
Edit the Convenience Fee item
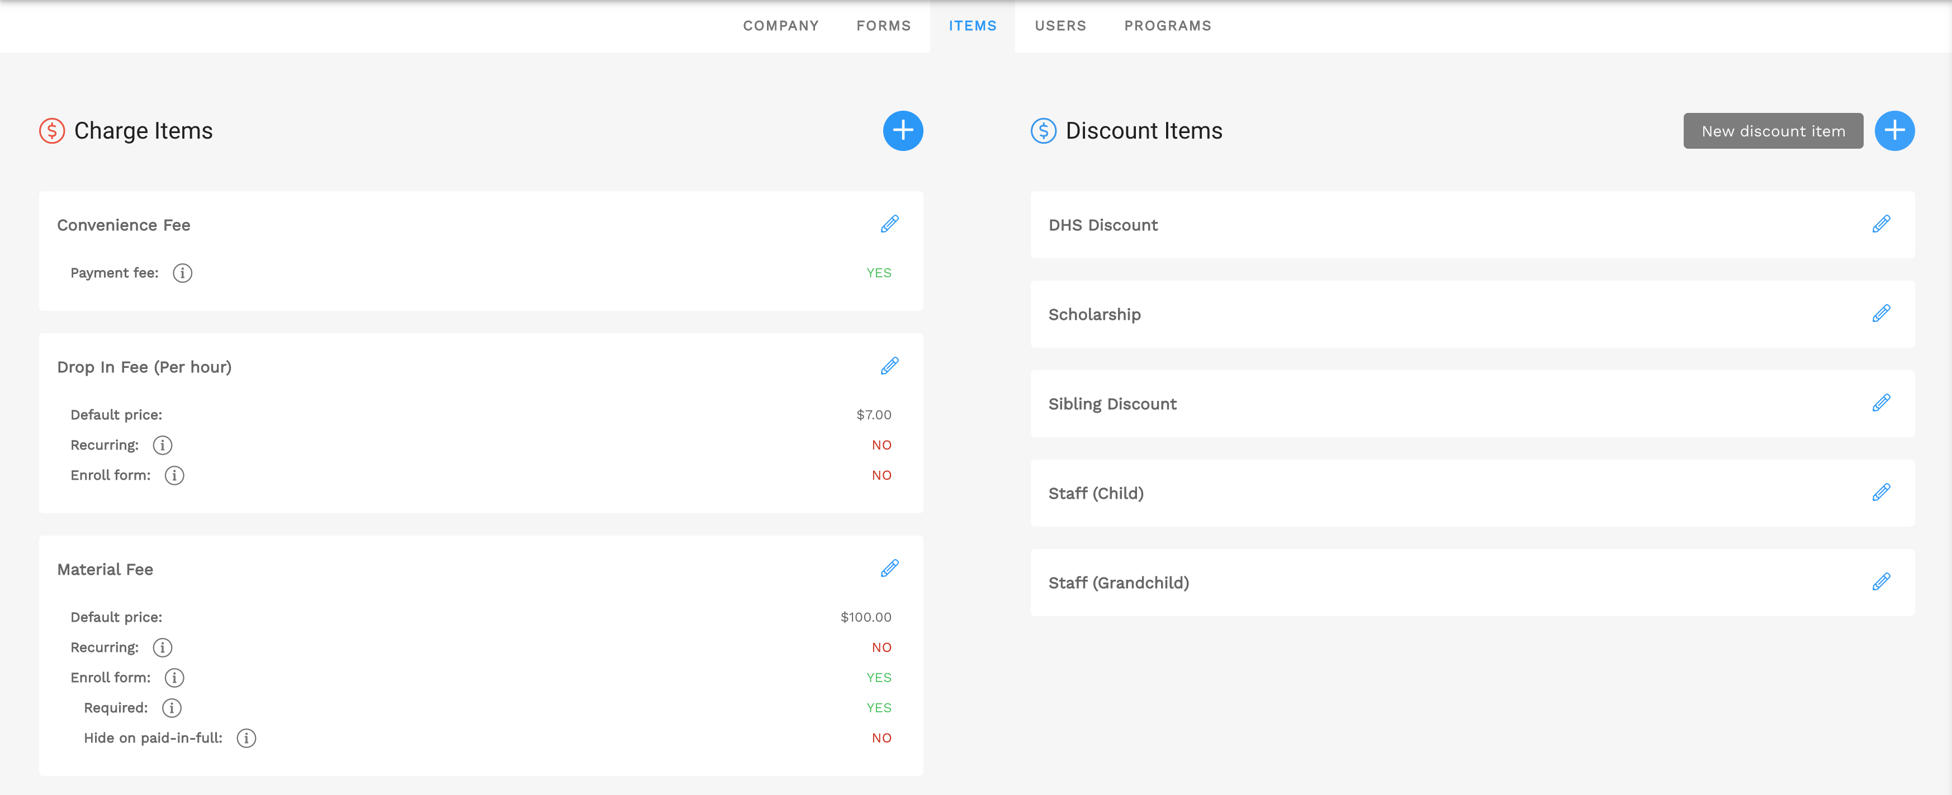tap(889, 224)
